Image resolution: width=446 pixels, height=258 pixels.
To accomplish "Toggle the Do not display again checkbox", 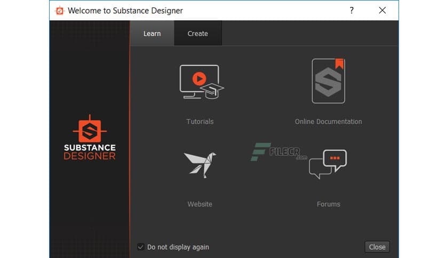I will tap(140, 247).
